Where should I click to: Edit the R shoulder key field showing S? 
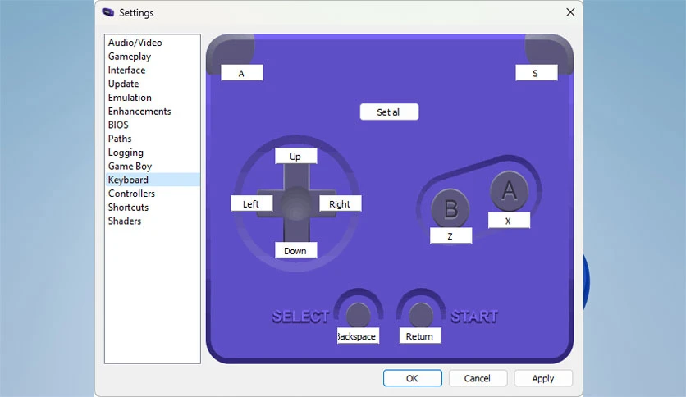tap(537, 73)
